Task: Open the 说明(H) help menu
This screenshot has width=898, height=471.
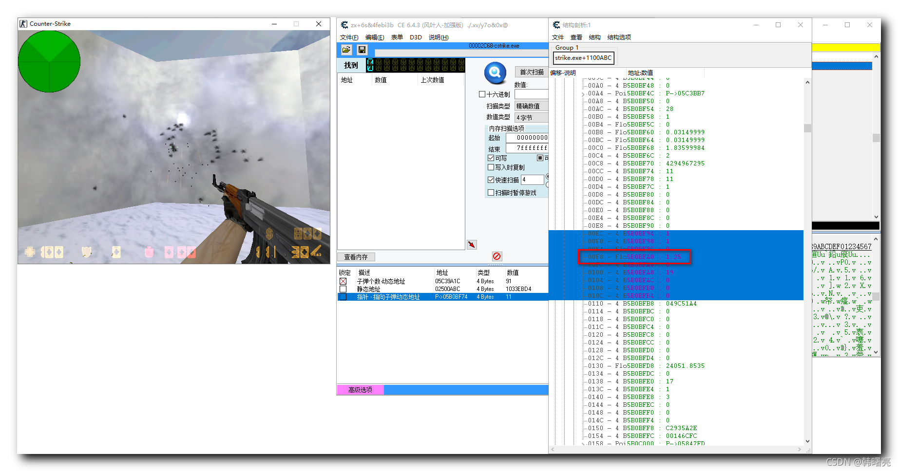Action: click(439, 37)
